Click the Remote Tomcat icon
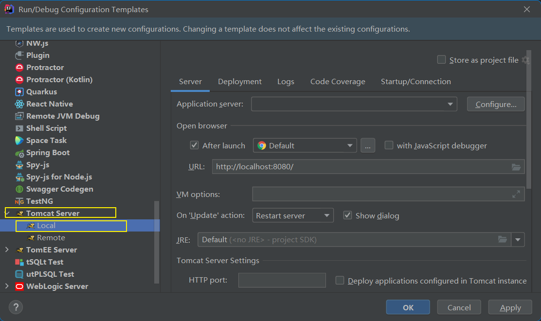 click(x=31, y=238)
